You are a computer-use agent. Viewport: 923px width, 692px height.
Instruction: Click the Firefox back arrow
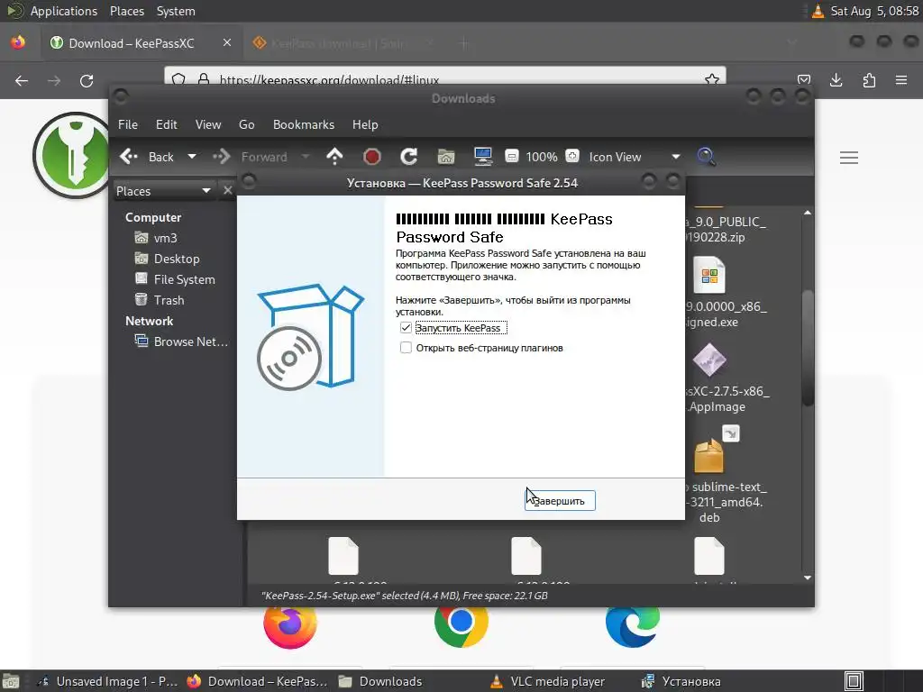pyautogui.click(x=22, y=80)
